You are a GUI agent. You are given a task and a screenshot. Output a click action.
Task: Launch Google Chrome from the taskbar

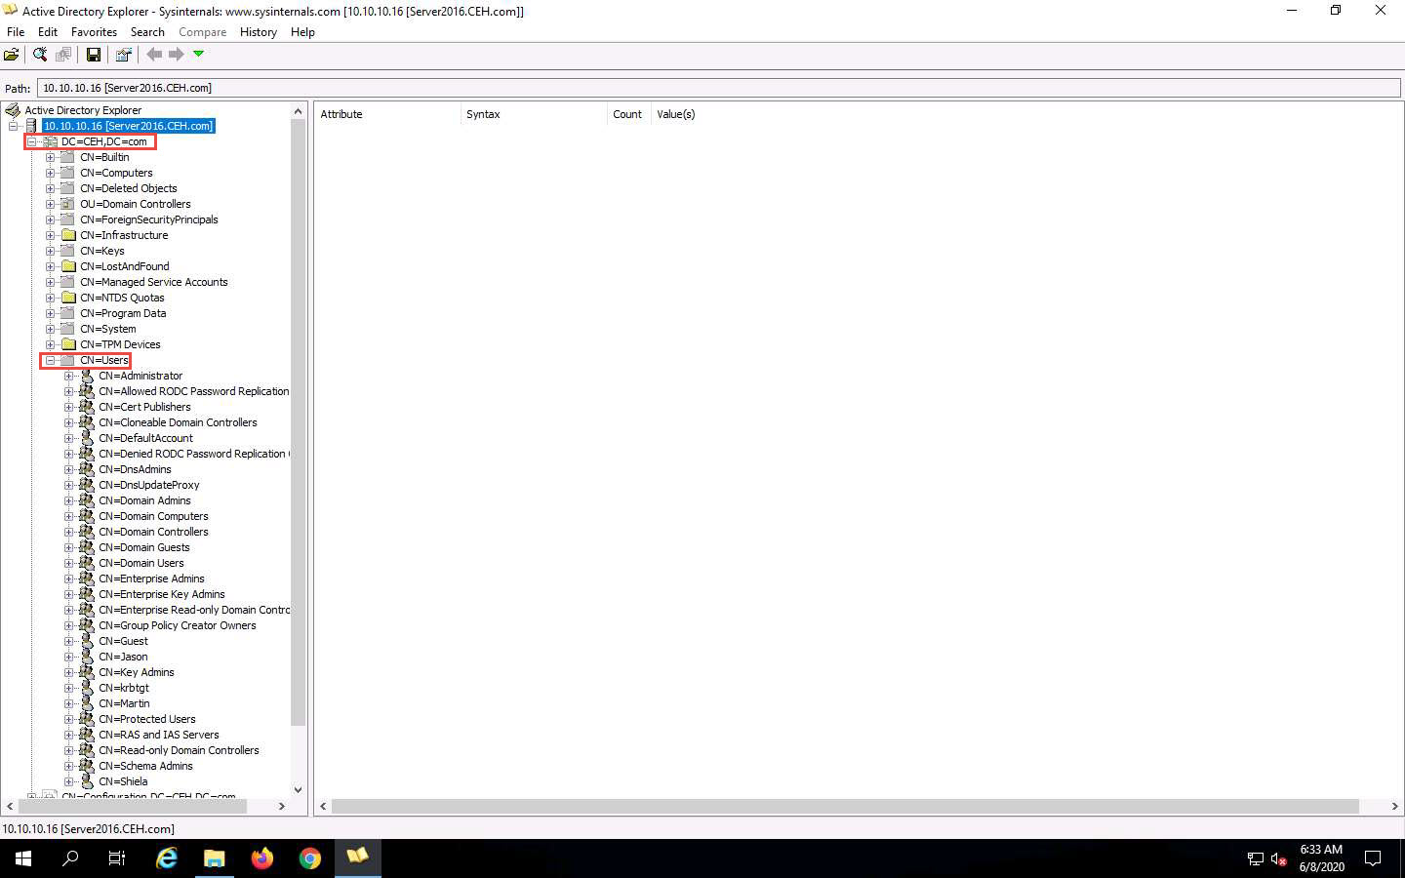coord(310,858)
